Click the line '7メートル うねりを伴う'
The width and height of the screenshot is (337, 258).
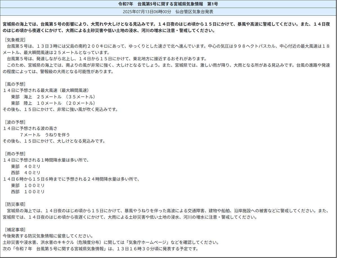pos(45,135)
